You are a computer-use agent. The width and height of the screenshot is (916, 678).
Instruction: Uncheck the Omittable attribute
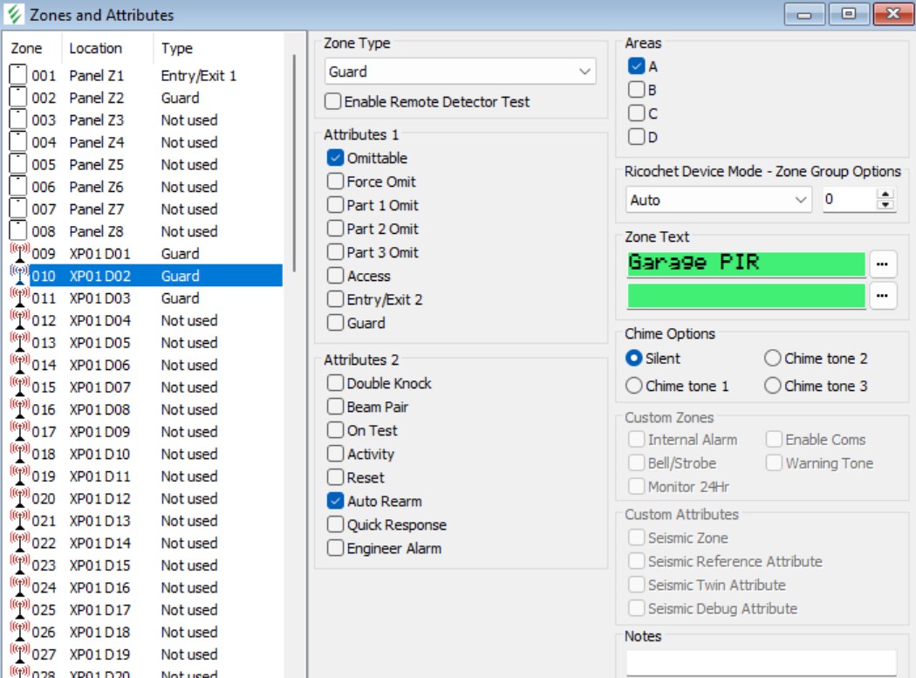point(335,158)
